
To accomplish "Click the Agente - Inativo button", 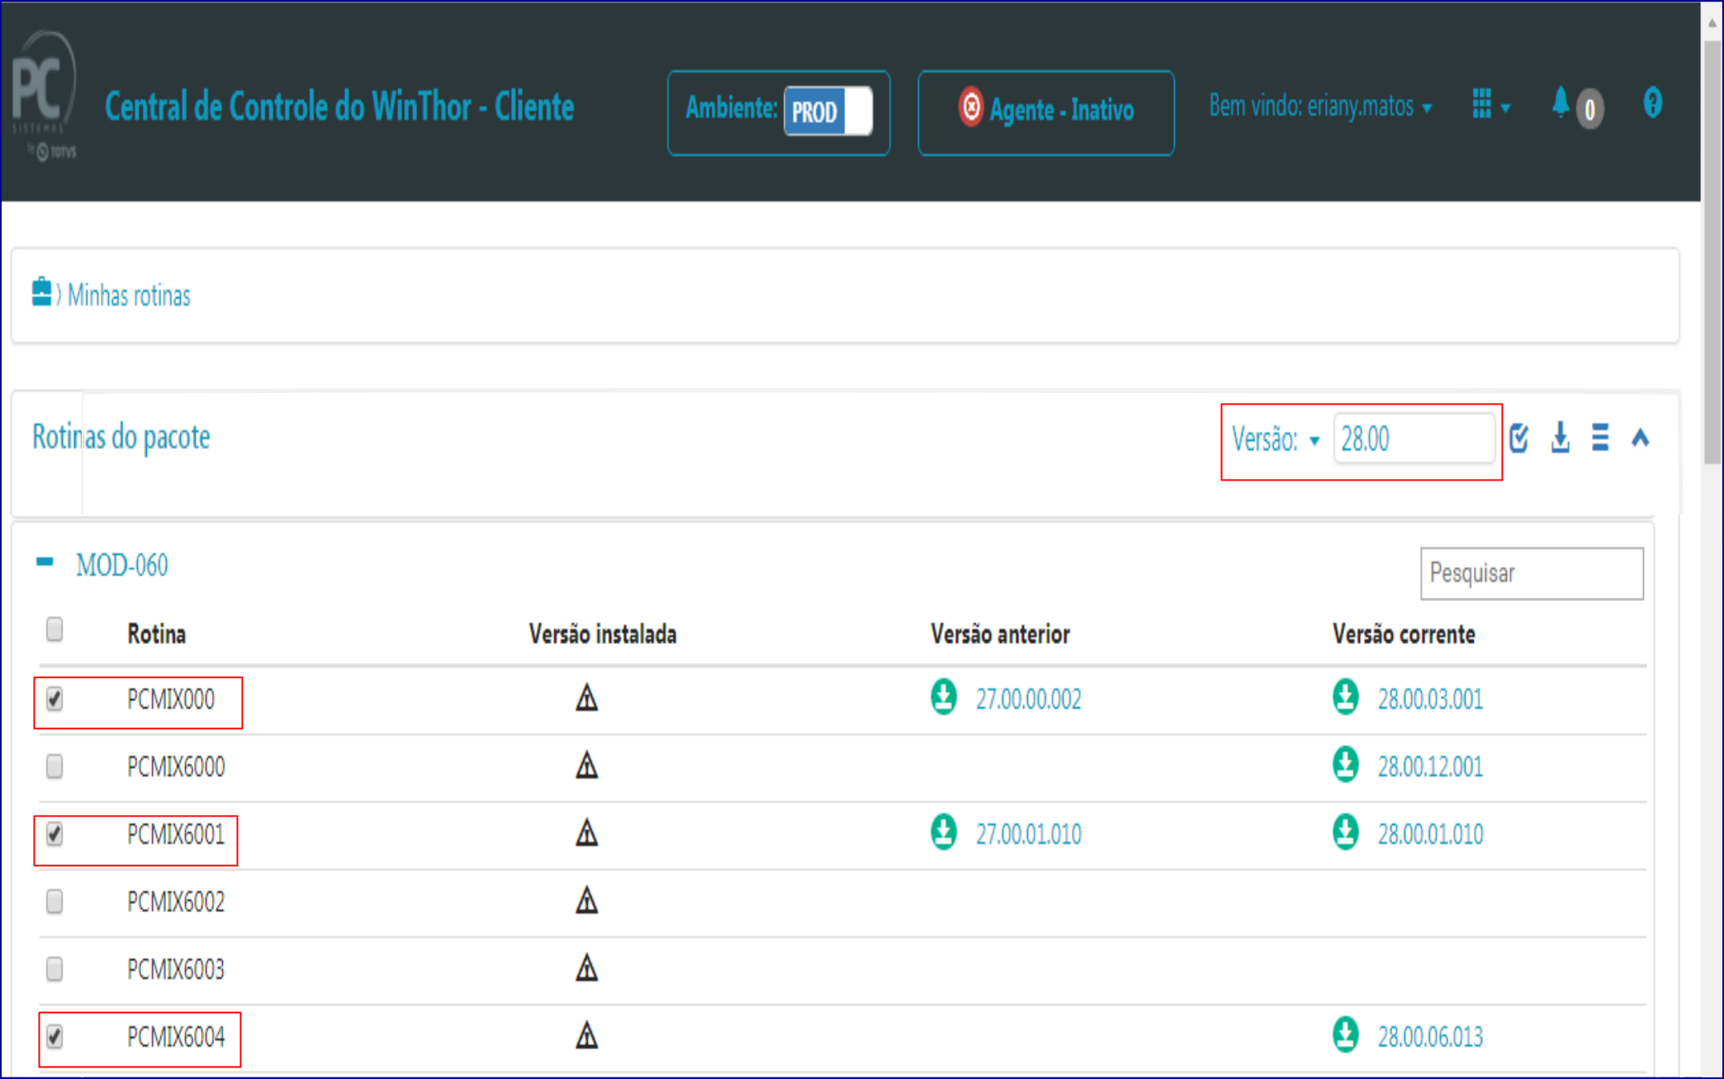I will [1045, 112].
